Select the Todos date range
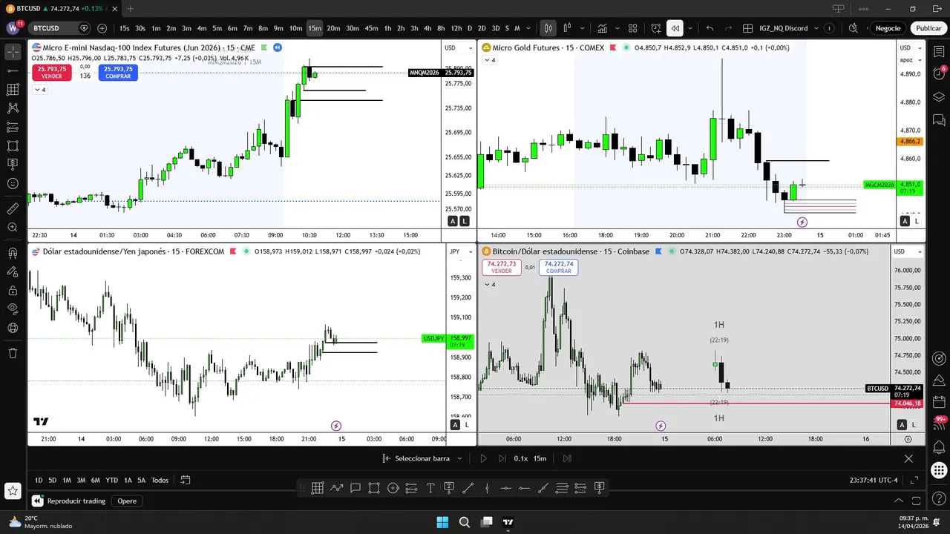The width and height of the screenshot is (950, 534). [x=160, y=480]
